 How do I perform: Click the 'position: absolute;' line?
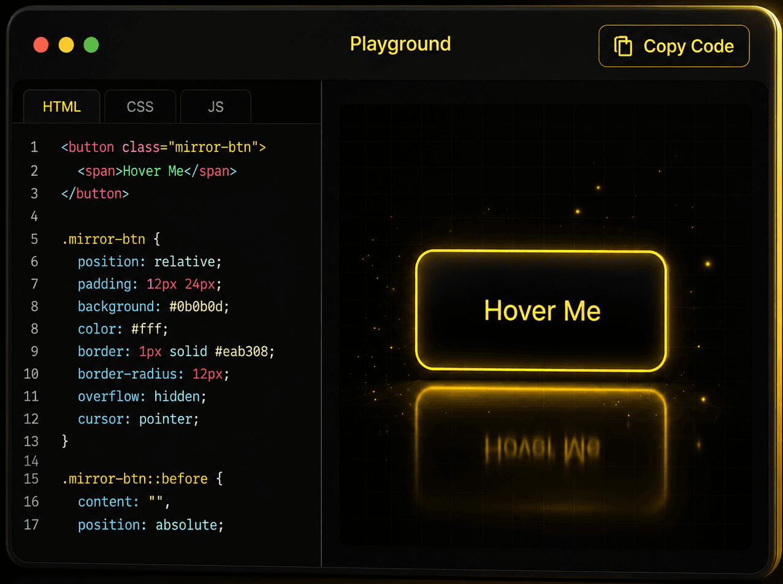coord(151,525)
